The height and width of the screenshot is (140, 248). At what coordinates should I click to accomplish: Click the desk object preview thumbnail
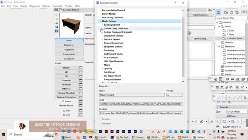71,25
